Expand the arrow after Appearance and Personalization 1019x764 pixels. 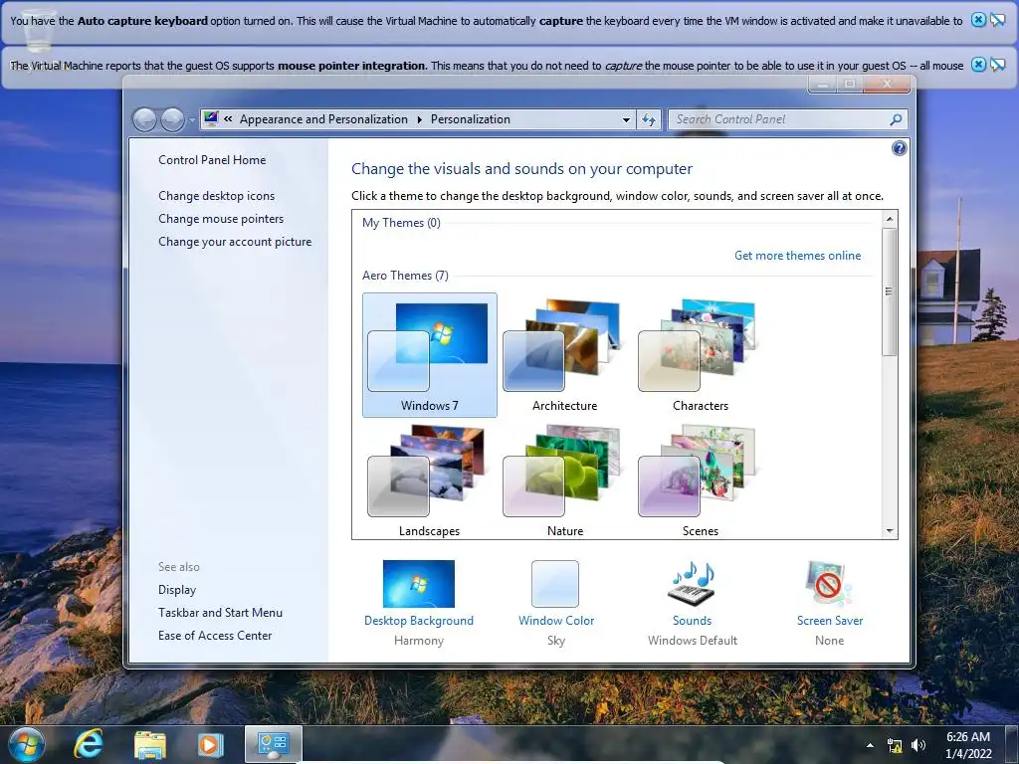tap(419, 119)
